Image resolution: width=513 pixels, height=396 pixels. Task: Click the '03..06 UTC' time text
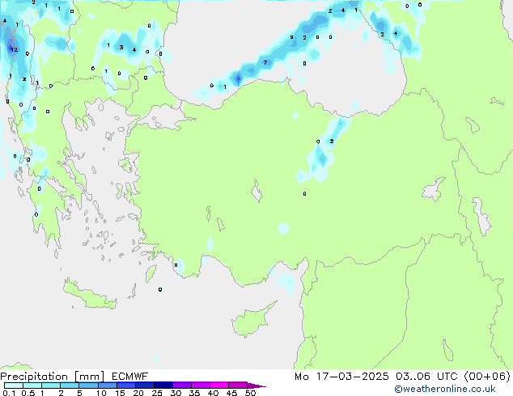pos(426,377)
